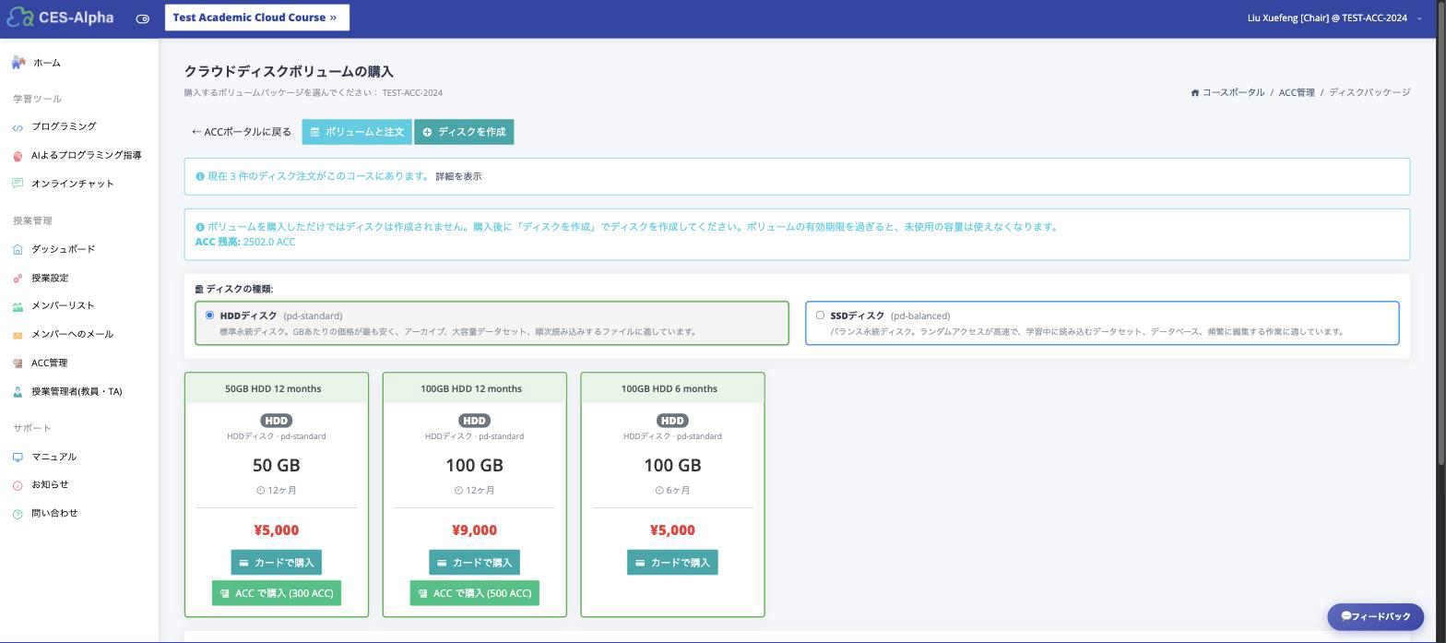Click カードで購入 for 100GB HDD 6 months
The height and width of the screenshot is (643, 1446).
[672, 562]
